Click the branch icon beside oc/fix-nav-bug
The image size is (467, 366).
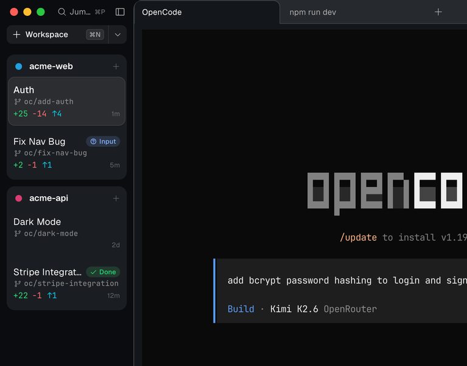18,153
